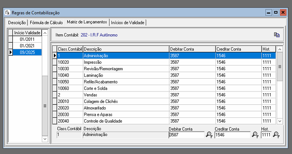Screen dimensions: 292x154
Task: Select the Colagem de Clichês row
Action: (166, 101)
